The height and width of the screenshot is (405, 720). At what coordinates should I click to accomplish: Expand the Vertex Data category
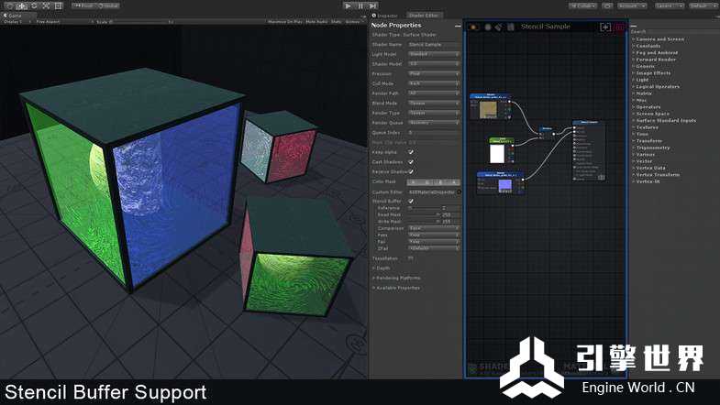click(648, 168)
